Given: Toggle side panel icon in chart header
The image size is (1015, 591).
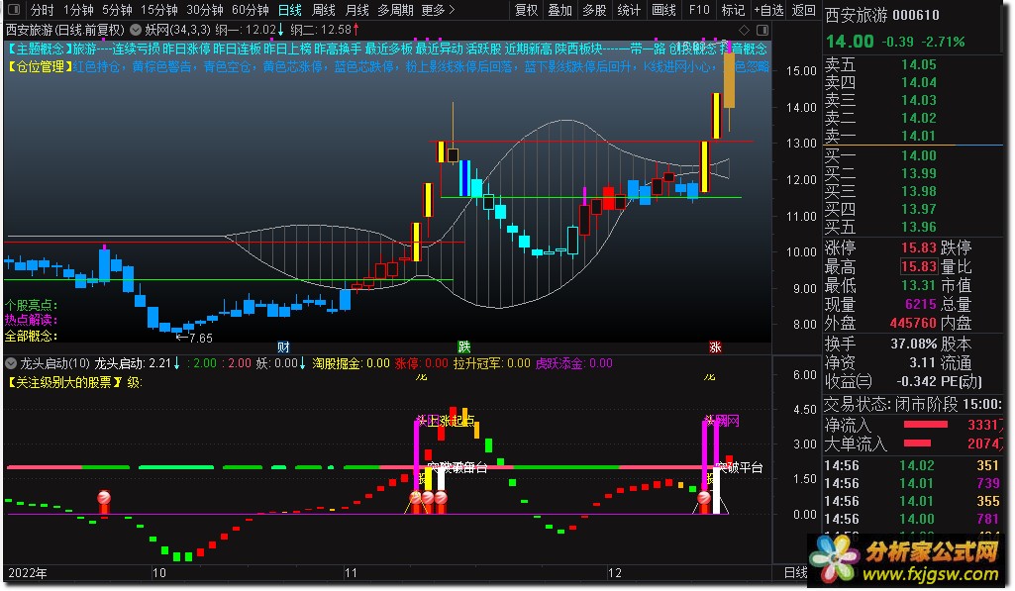Looking at the screenshot, I should click(762, 31).
